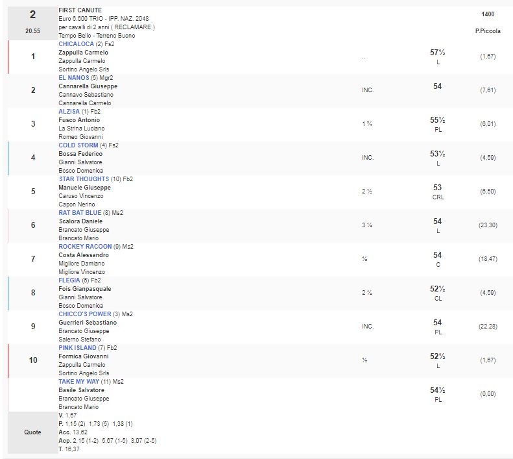Click the ALZISA horse name
This screenshot has width=513, height=459.
[x=69, y=112]
